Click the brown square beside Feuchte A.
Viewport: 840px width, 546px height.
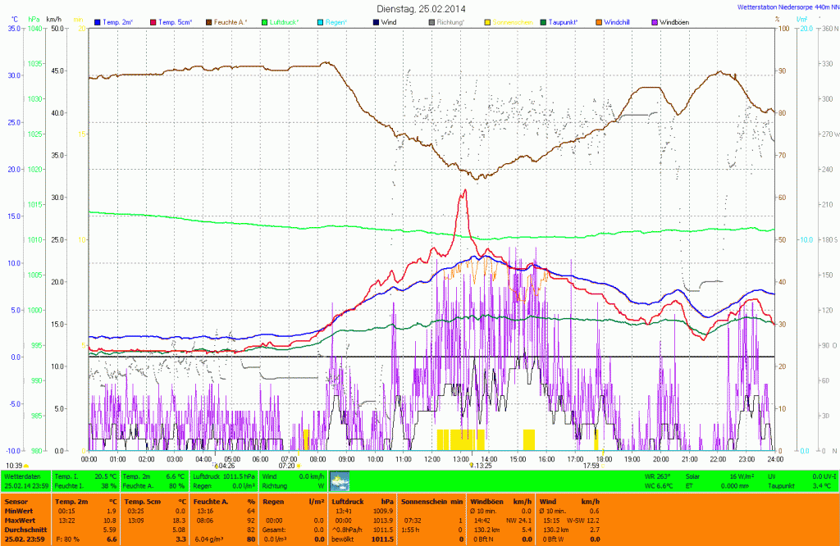click(209, 21)
